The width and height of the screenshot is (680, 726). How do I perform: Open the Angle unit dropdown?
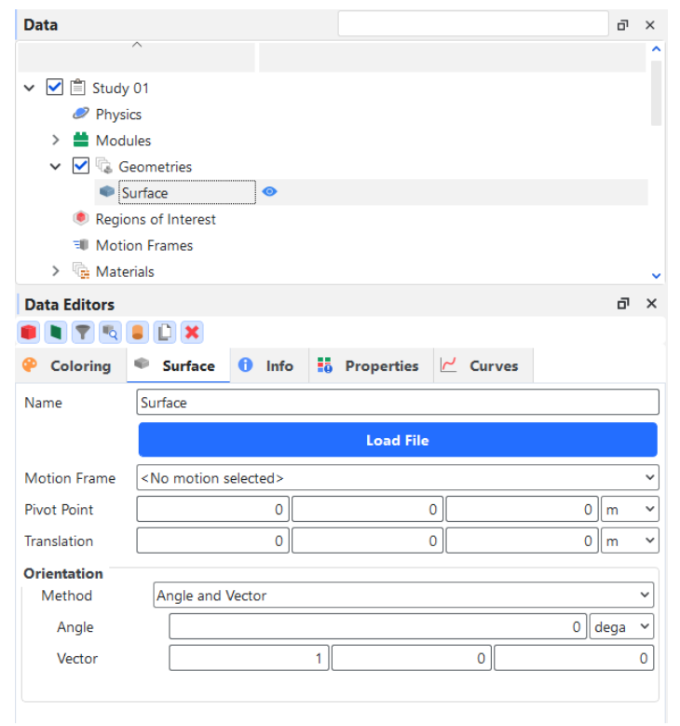pos(623,627)
